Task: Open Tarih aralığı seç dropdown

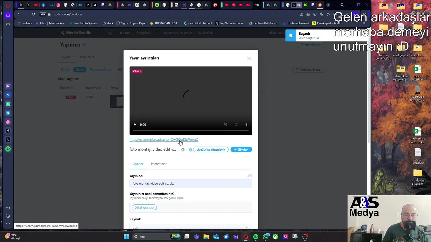Action: 309,70
